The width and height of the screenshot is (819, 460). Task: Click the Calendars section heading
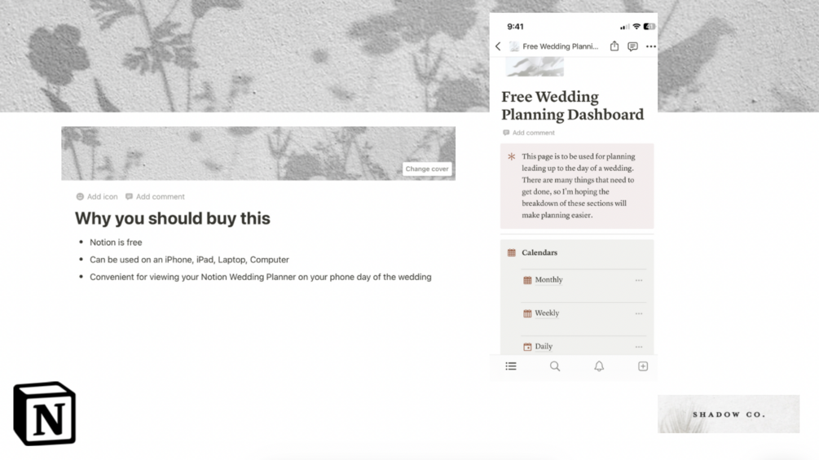tap(539, 252)
